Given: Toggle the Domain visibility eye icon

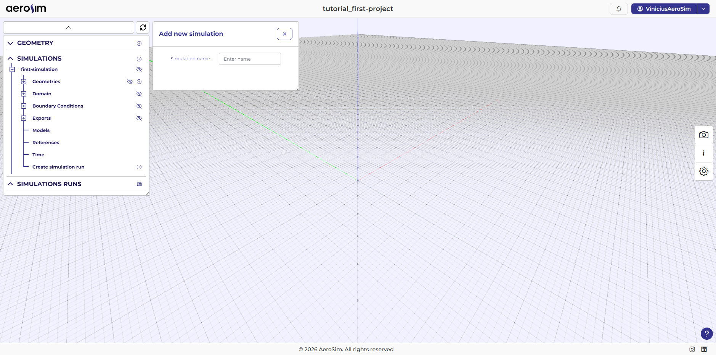Looking at the screenshot, I should pyautogui.click(x=138, y=93).
